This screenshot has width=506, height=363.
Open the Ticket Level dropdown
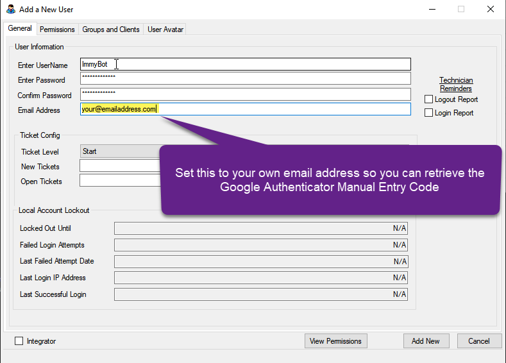point(119,151)
